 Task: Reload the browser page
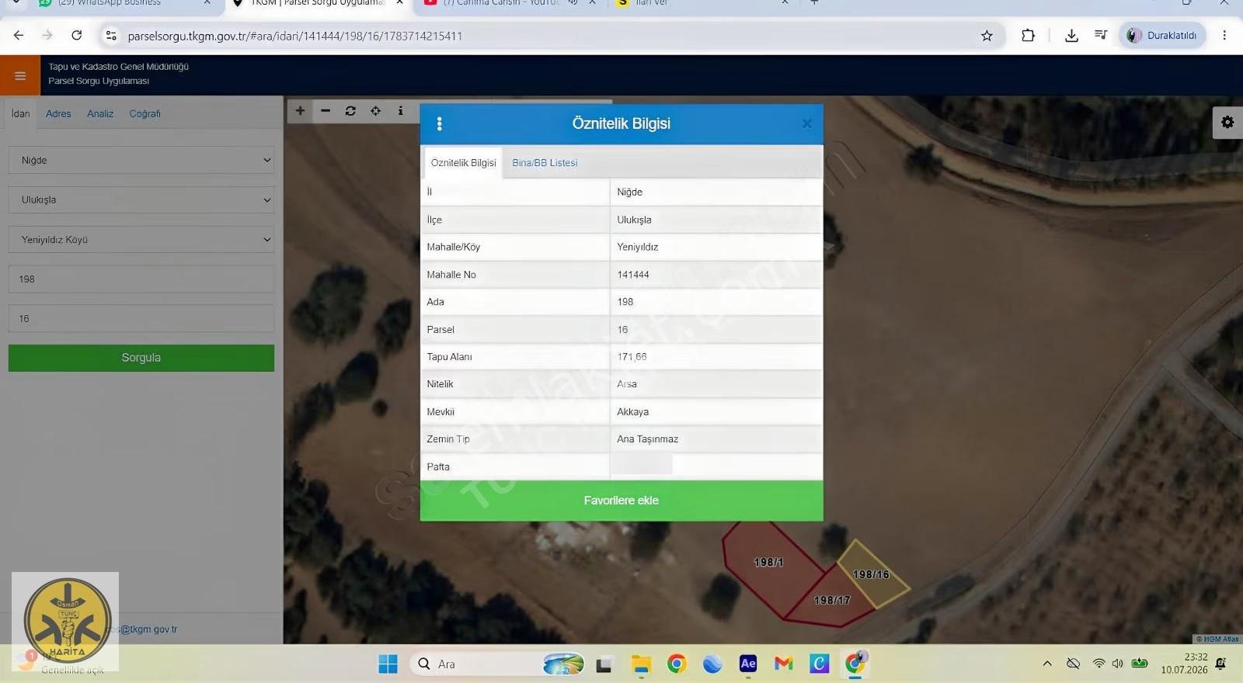76,36
